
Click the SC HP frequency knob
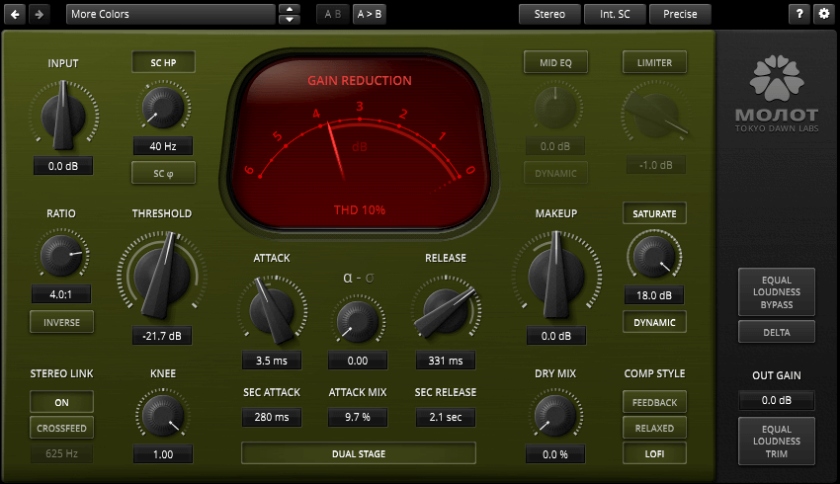click(163, 107)
